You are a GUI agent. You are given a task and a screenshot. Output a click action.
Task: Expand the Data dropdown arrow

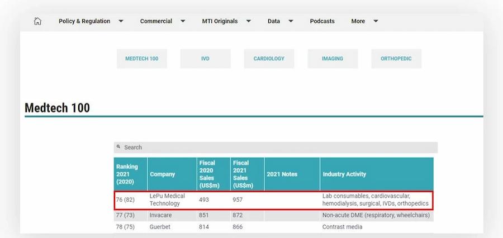pos(291,21)
